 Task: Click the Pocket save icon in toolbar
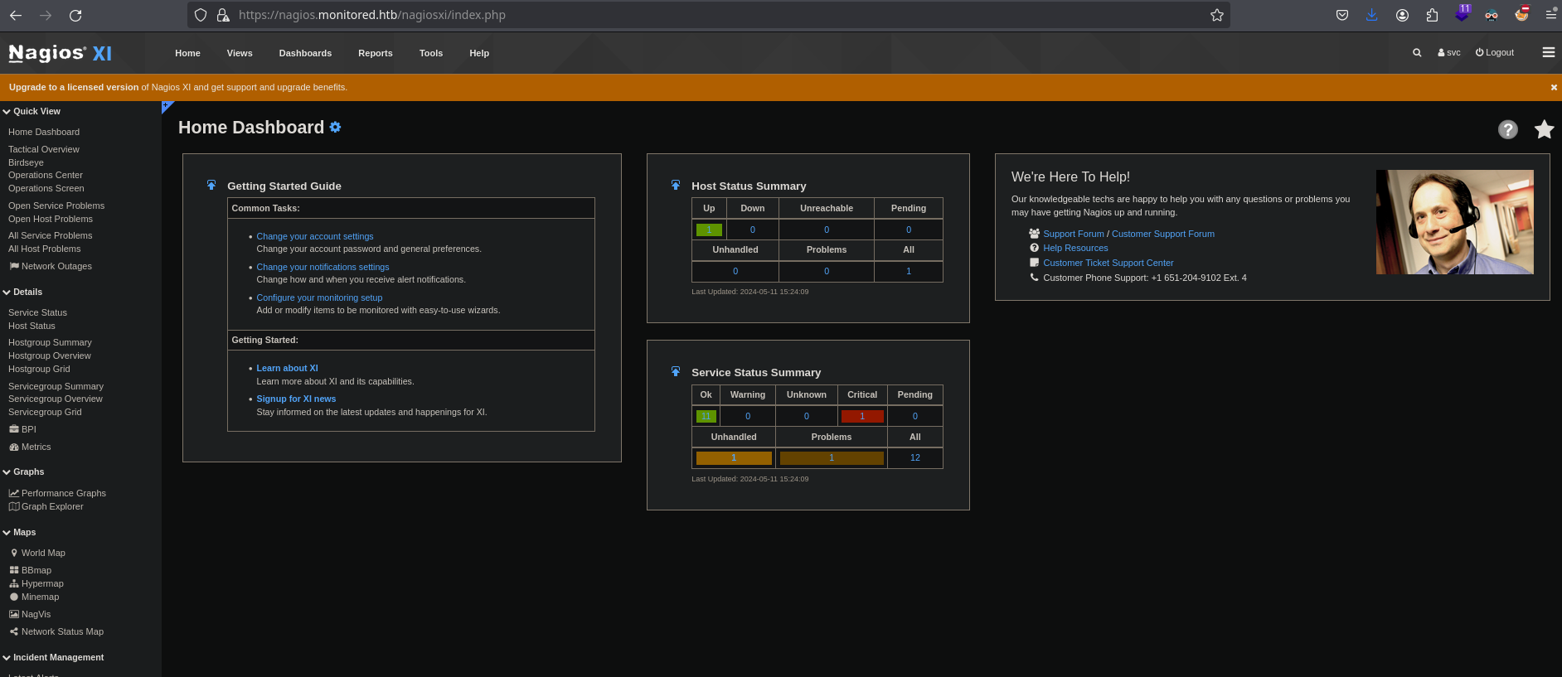(1341, 15)
